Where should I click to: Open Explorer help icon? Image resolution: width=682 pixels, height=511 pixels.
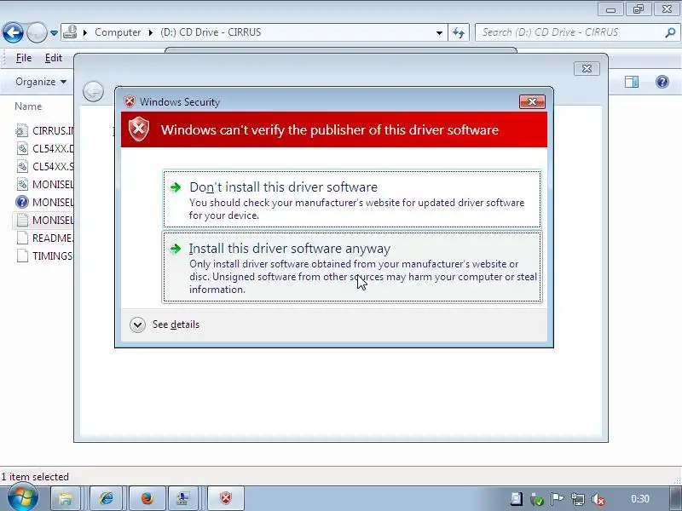(662, 82)
